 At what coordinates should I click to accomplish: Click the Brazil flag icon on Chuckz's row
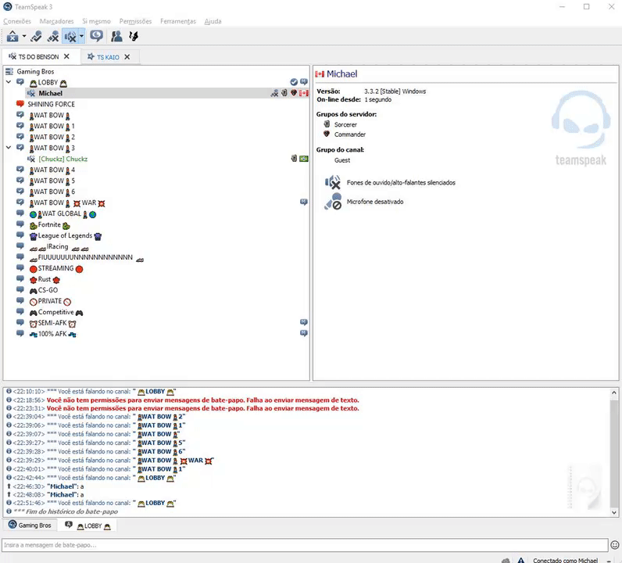click(x=304, y=159)
